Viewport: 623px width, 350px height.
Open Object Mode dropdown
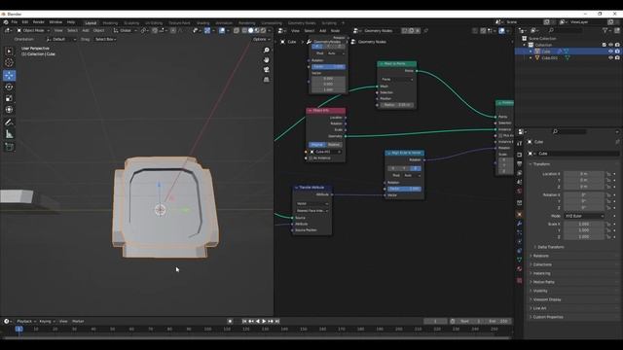(x=32, y=30)
